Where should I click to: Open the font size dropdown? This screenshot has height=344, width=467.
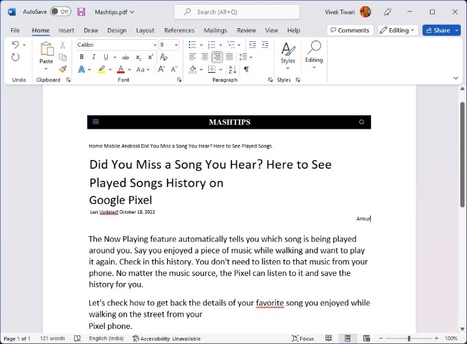pos(176,45)
